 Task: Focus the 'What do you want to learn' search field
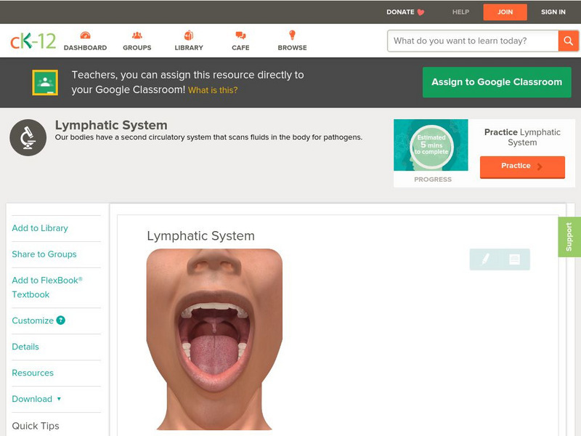(x=473, y=41)
